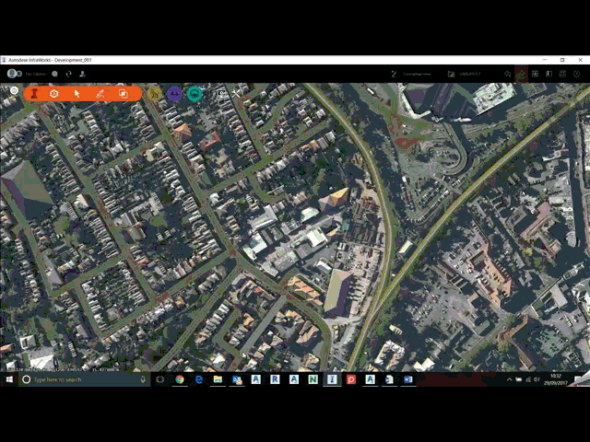Open the user profile icon in top bar
The height and width of the screenshot is (442, 590).
click(x=82, y=74)
